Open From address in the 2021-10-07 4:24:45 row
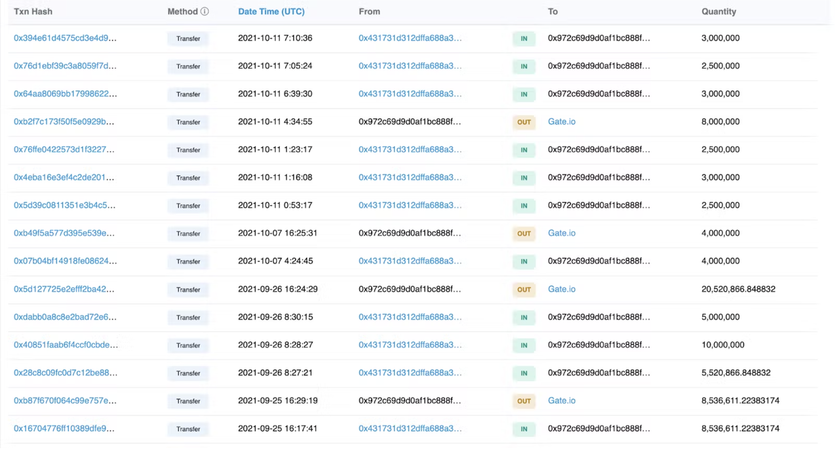This screenshot has height=454, width=839. [x=410, y=261]
